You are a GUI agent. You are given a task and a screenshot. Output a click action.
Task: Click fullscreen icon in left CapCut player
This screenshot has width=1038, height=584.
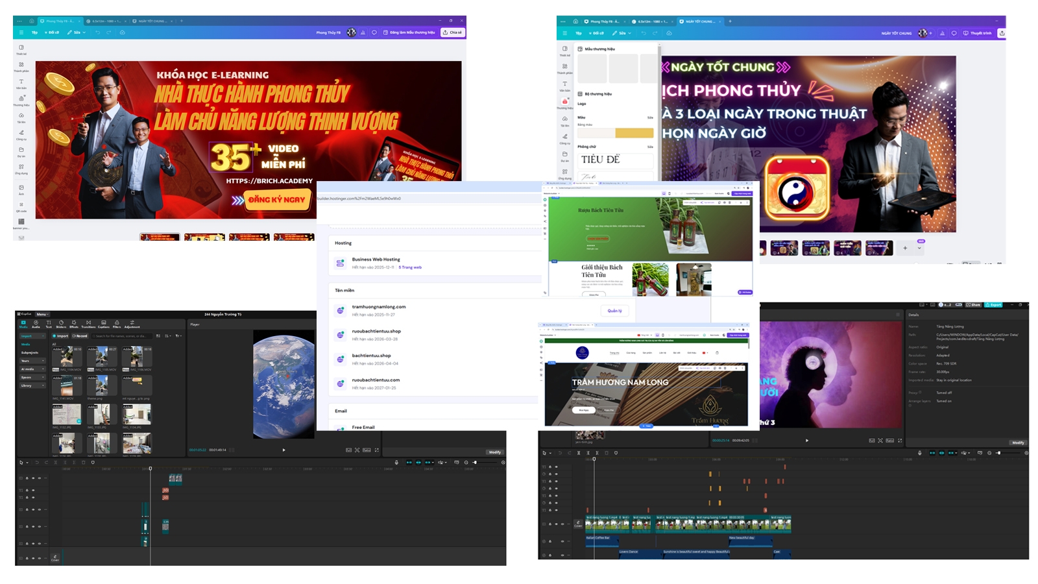click(376, 450)
